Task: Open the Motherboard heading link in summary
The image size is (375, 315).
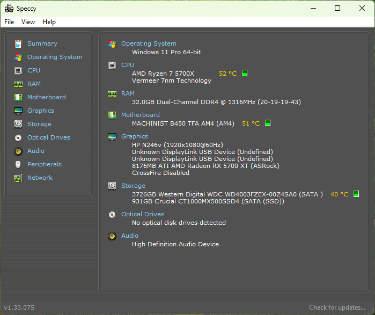Action: (141, 115)
